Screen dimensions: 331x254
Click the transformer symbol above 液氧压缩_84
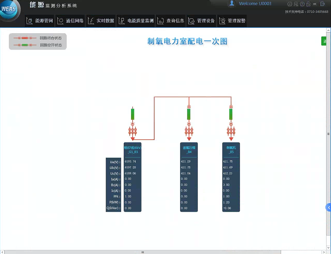[x=189, y=131]
